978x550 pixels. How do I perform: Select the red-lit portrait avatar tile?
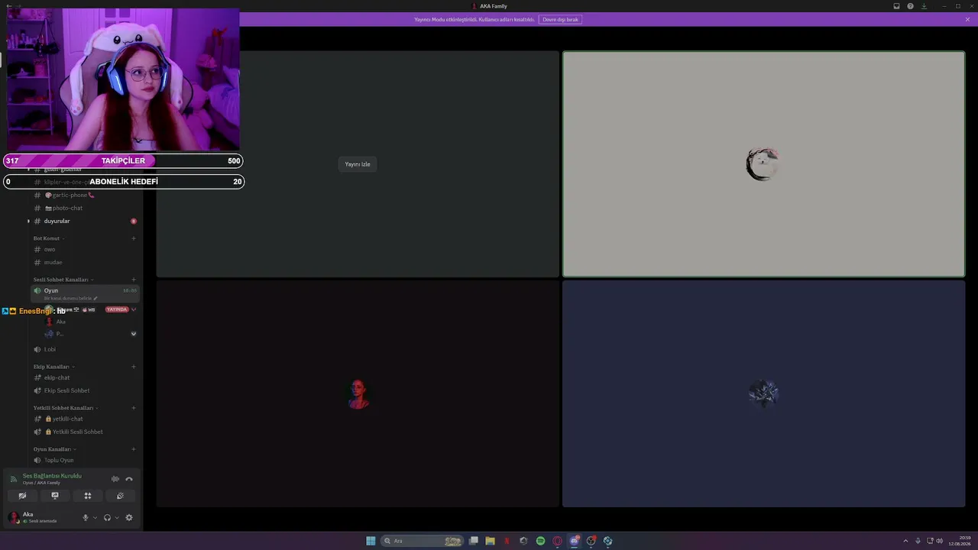[x=358, y=394]
